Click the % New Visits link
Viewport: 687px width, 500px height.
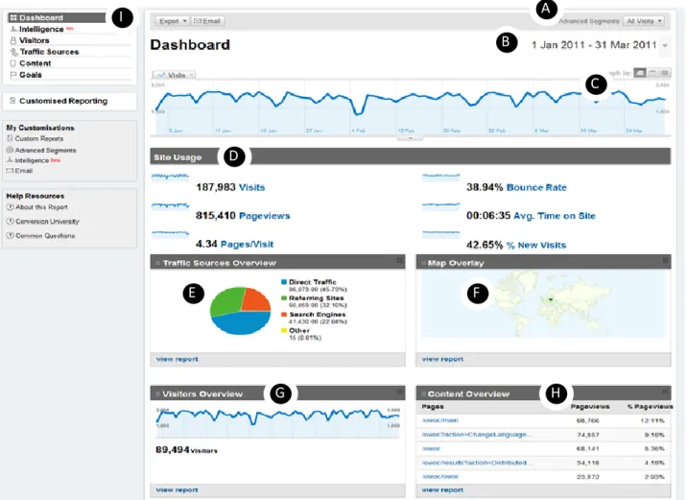536,245
